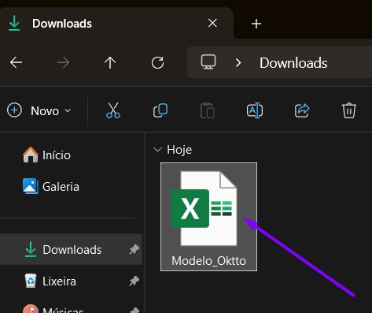Select Downloads in the sidebar
This screenshot has width=372, height=313.
[71, 249]
